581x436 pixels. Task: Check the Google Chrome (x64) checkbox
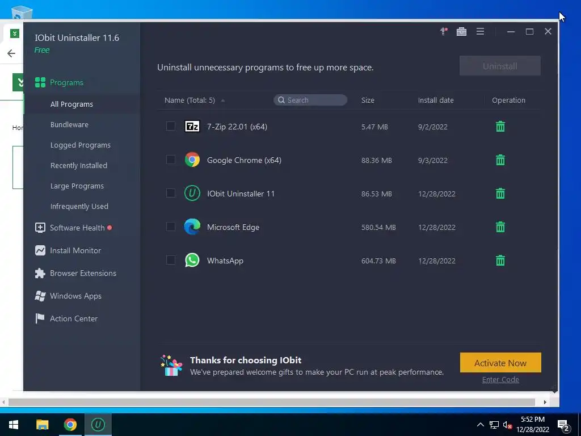point(170,160)
